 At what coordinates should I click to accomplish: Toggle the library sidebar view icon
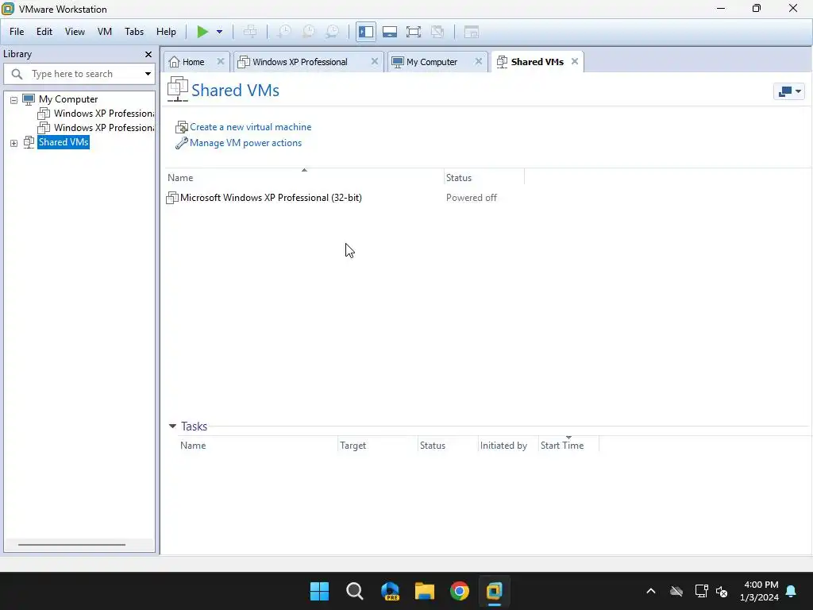tap(366, 32)
